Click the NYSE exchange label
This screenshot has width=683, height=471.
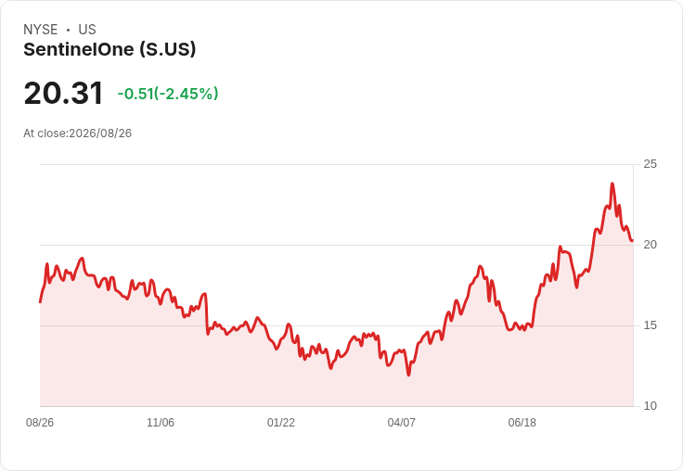point(41,30)
